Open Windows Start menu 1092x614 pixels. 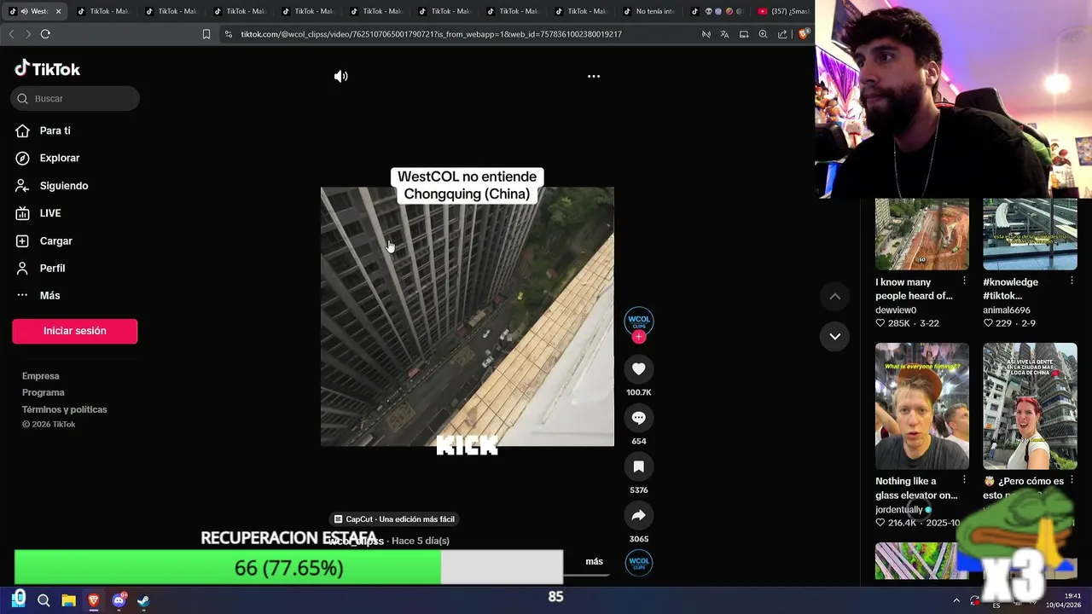pyautogui.click(x=19, y=600)
